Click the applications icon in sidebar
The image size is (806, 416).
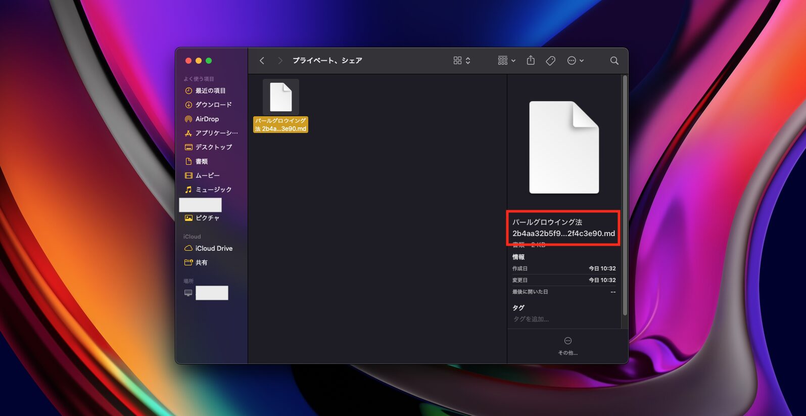click(x=188, y=133)
